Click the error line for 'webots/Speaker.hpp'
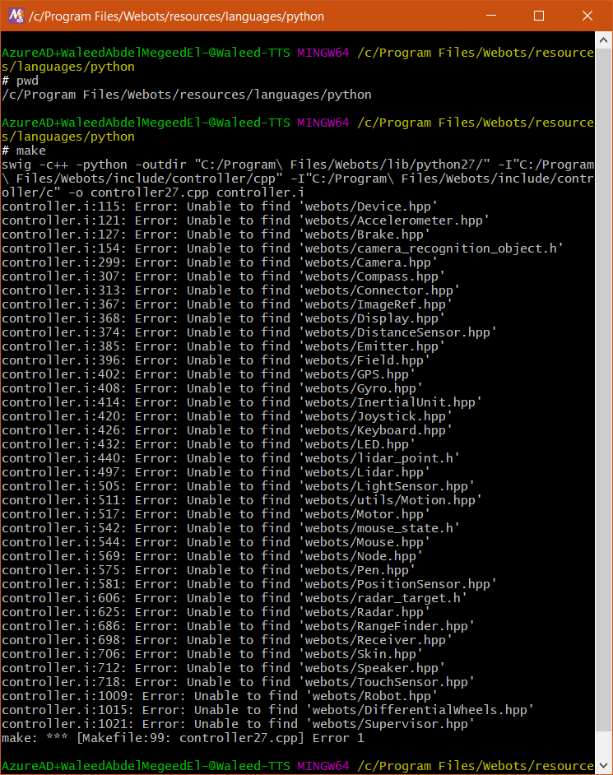Image resolution: width=613 pixels, height=775 pixels. 224,667
